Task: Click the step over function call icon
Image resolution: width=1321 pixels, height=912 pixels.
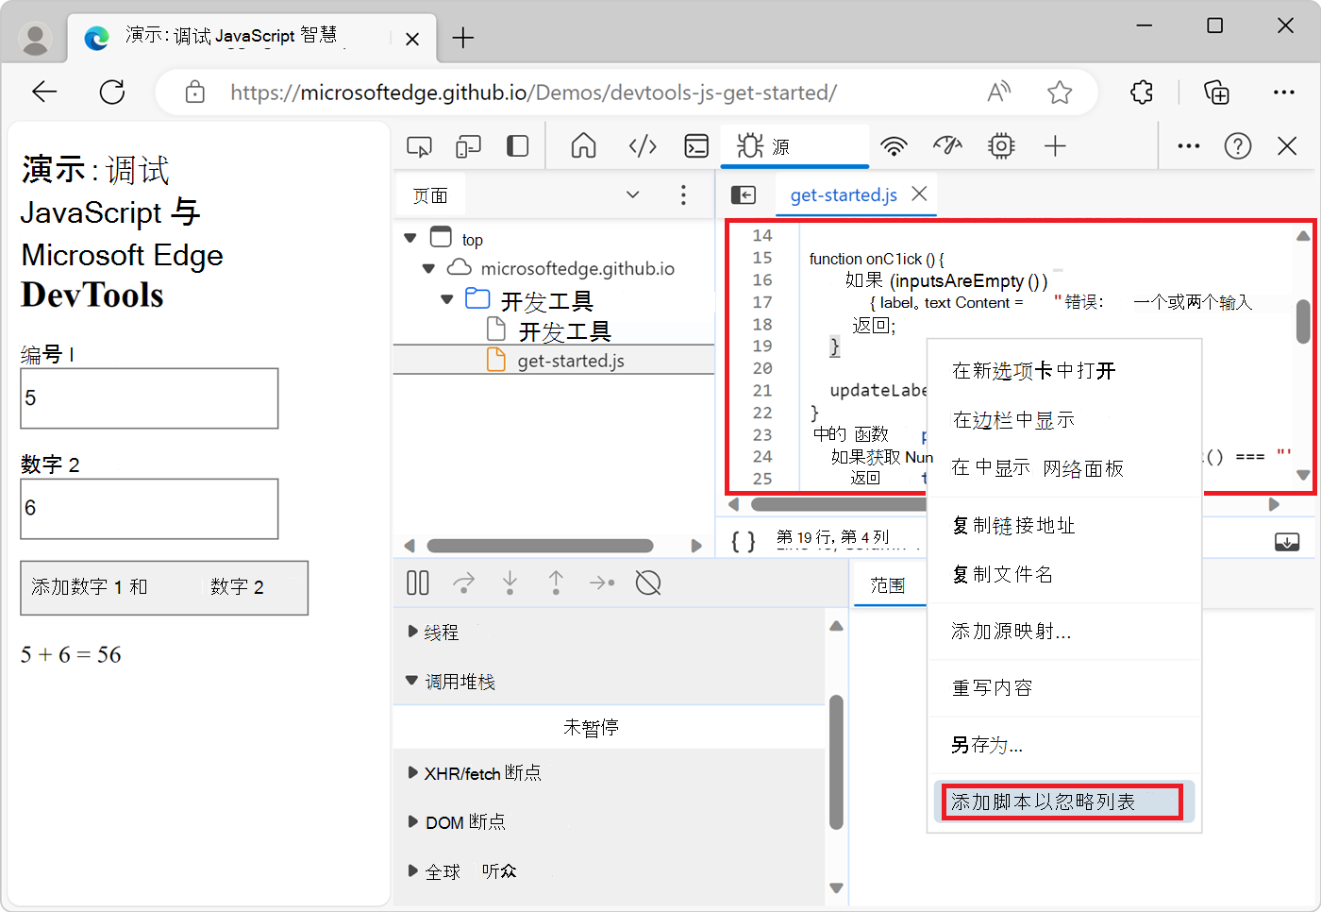Action: tap(463, 583)
